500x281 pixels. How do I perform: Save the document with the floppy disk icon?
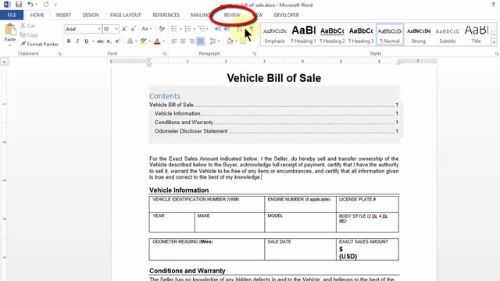pyautogui.click(x=19, y=5)
